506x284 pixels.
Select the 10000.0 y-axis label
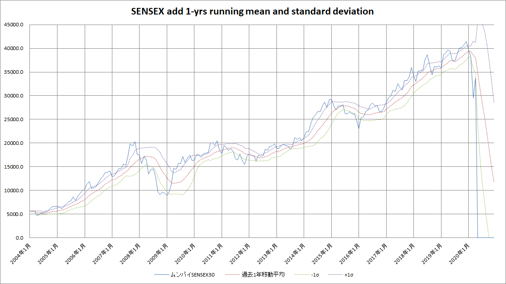coord(14,191)
